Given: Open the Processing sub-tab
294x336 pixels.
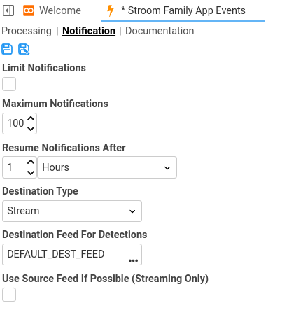Looking at the screenshot, I should click(27, 31).
